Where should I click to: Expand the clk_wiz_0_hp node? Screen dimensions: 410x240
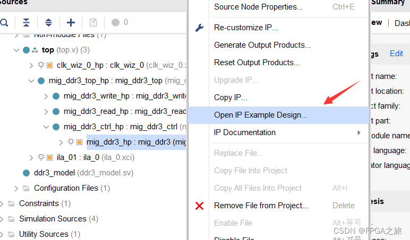pos(31,66)
